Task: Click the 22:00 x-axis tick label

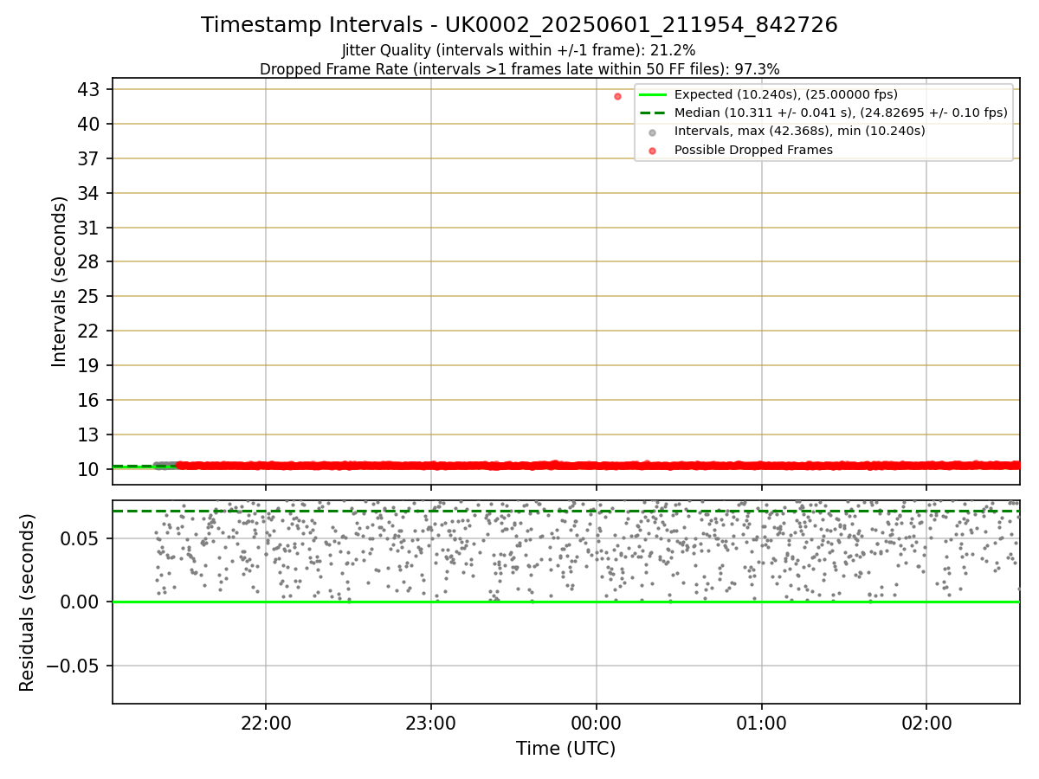Action: tap(266, 722)
